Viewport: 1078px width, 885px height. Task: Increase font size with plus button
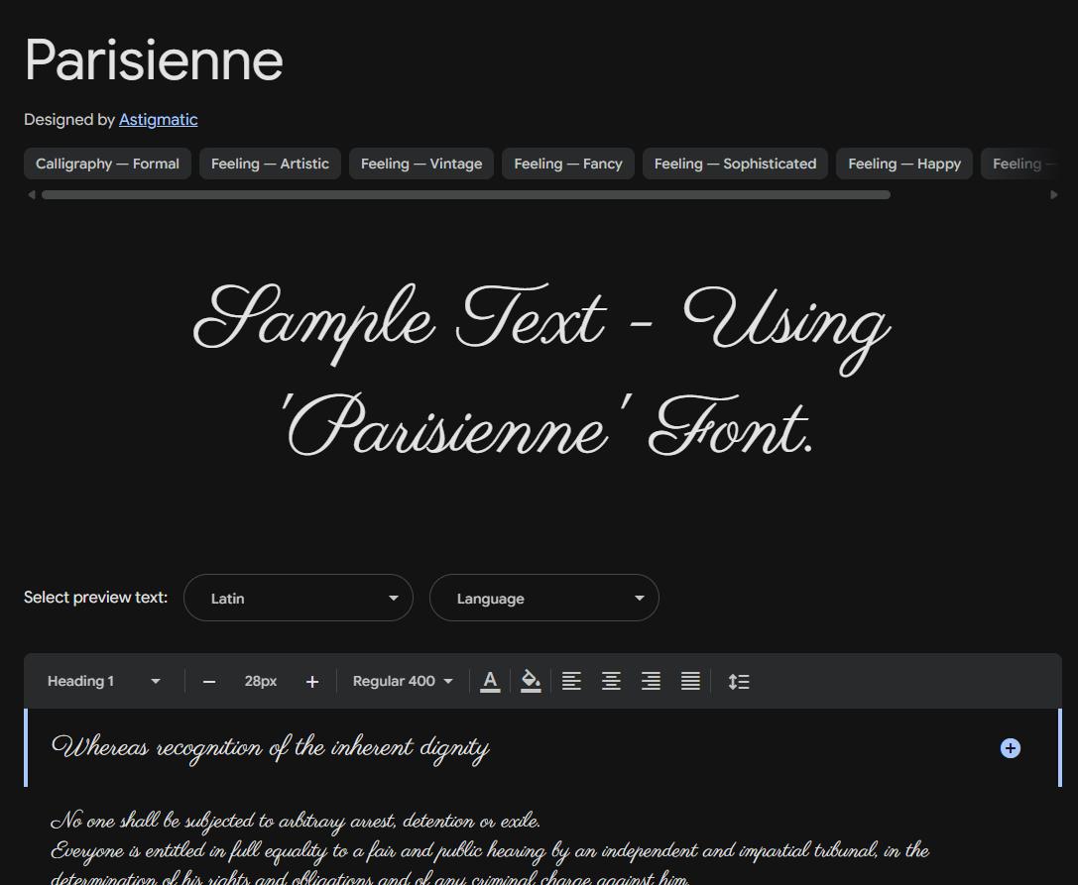(312, 682)
